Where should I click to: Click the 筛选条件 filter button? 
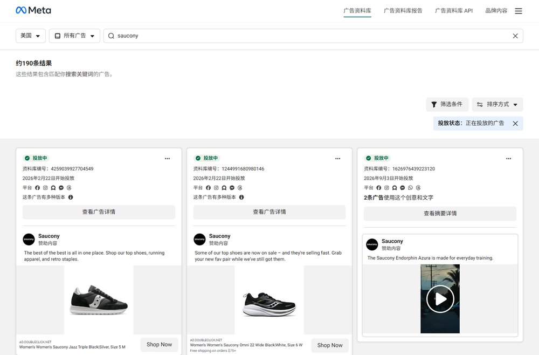(x=447, y=104)
